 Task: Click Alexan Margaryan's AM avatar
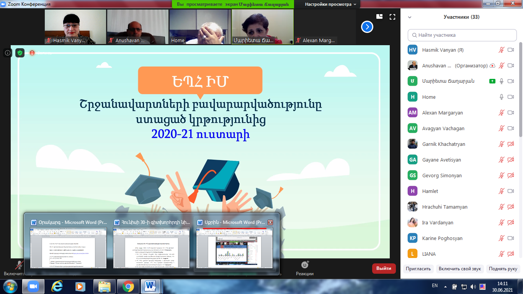click(412, 113)
